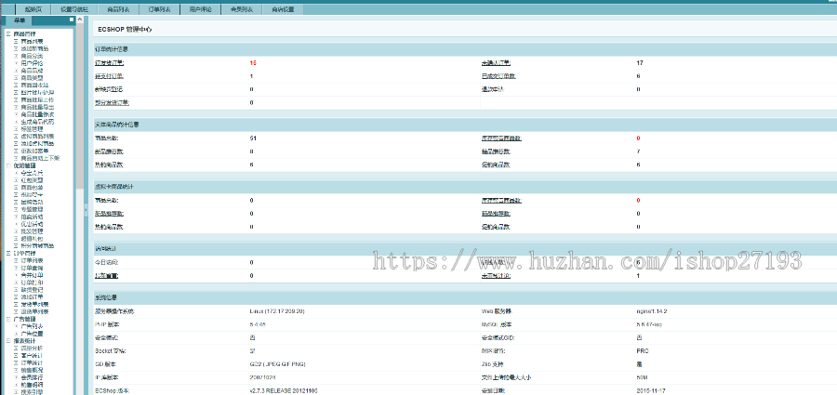Image resolution: width=837 pixels, height=395 pixels.
Task: Click the sidebar collapse handle on divider
Action: coord(86,211)
